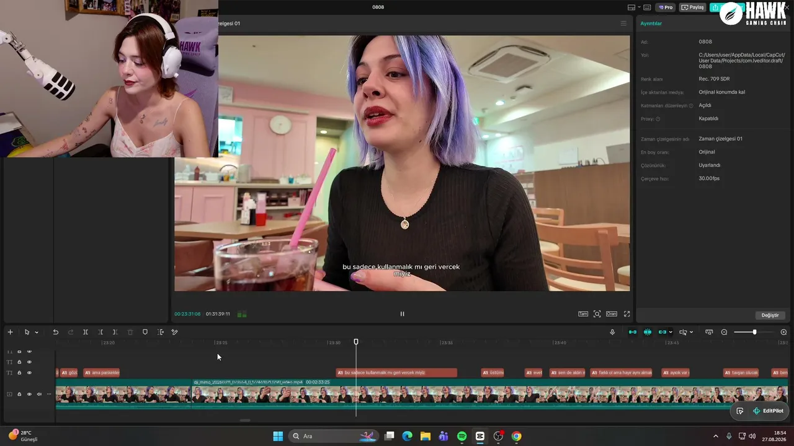The height and width of the screenshot is (446, 794).
Task: Hide the lowest subtitle text track
Action: click(x=29, y=373)
